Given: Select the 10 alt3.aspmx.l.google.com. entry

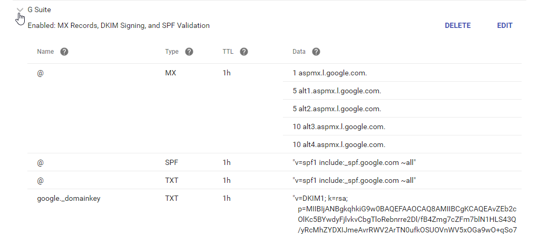Looking at the screenshot, I should [339, 126].
